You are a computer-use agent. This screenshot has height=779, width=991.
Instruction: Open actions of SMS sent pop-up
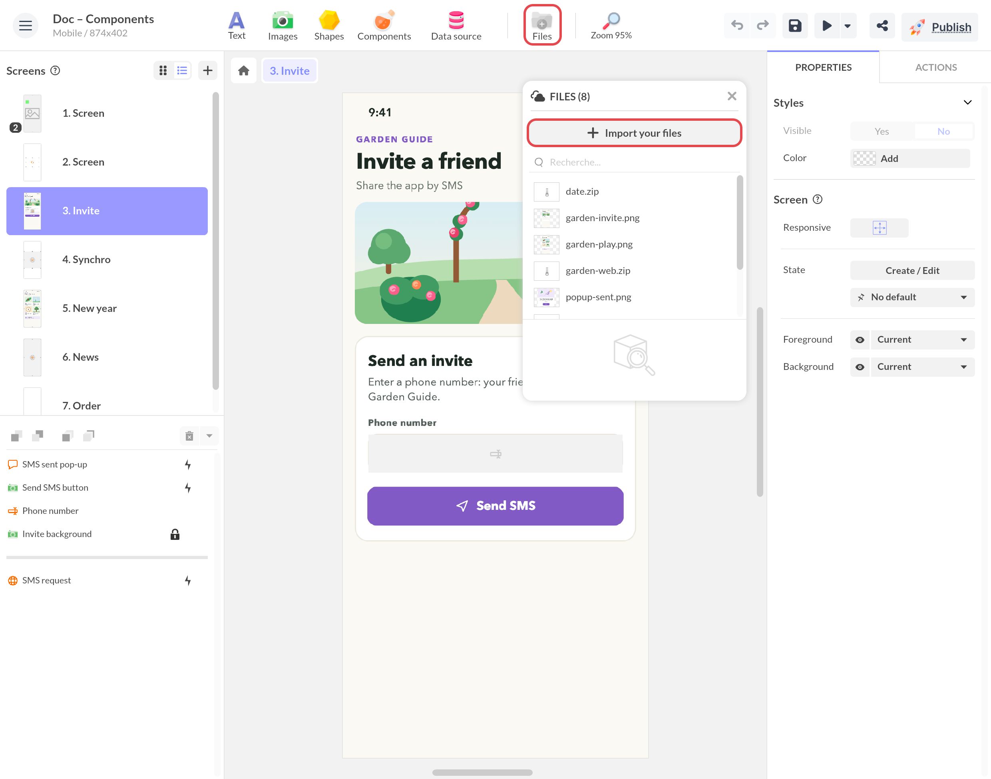188,464
